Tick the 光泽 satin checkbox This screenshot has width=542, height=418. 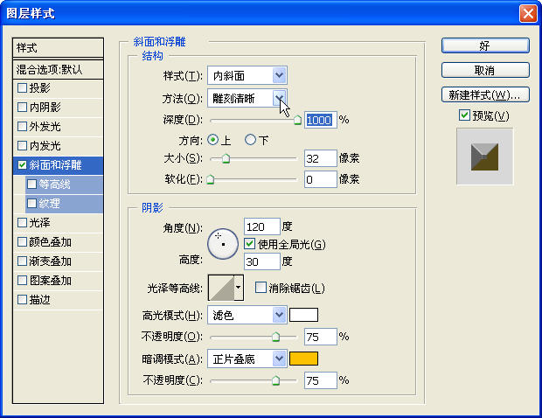(22, 223)
